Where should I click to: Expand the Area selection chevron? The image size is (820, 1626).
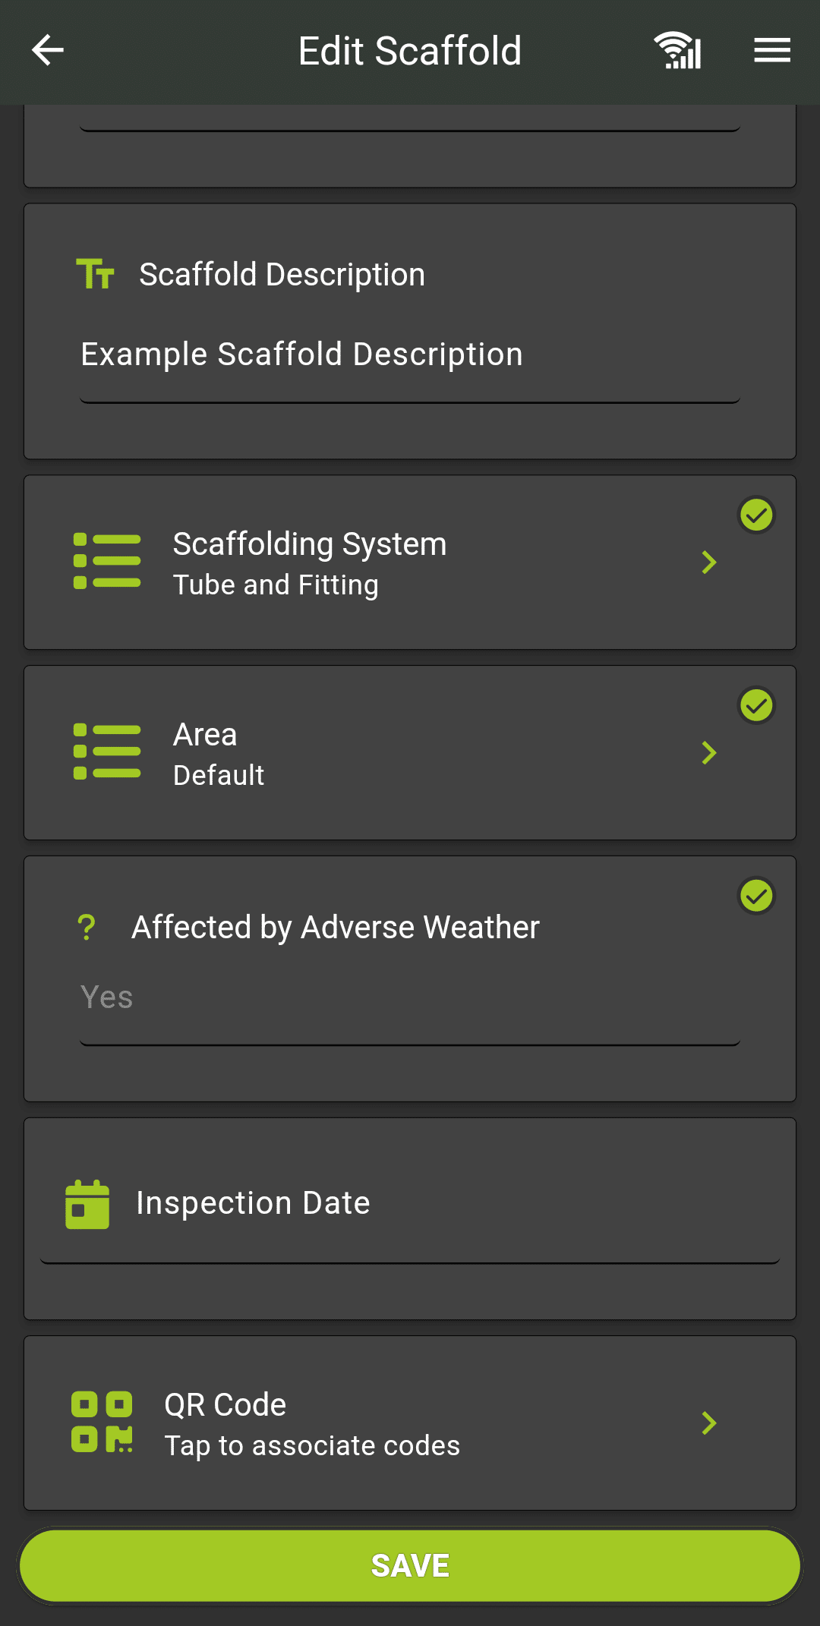709,753
